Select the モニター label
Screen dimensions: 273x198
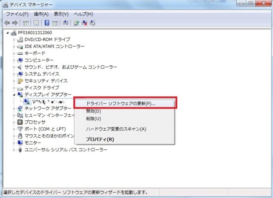coord(33,143)
